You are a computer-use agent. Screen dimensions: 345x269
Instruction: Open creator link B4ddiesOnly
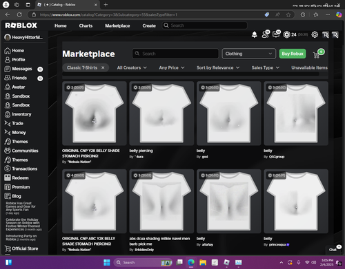point(144,250)
